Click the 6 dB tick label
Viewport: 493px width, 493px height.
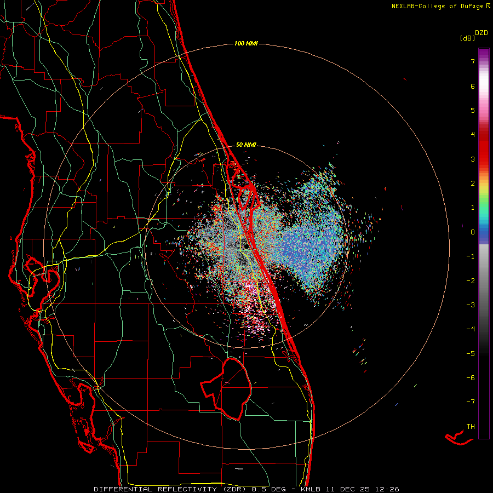[x=473, y=86]
